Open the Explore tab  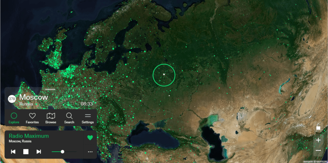[14, 118]
